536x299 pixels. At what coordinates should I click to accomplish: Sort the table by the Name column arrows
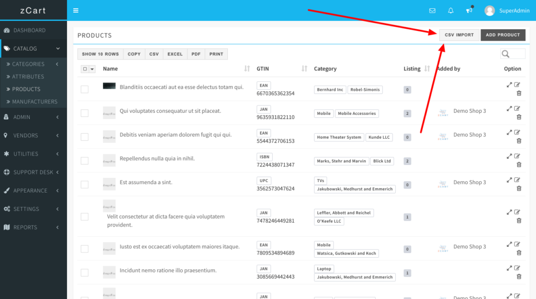(x=247, y=69)
